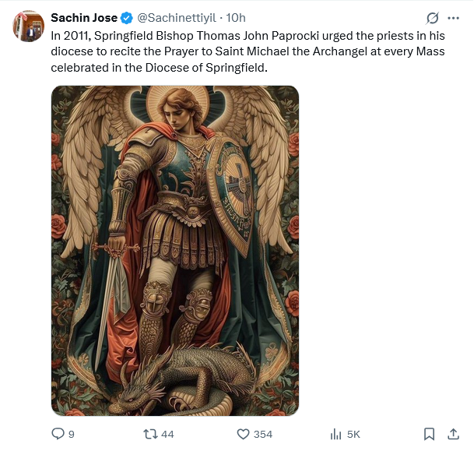Click the 10h timestamp
Image resolution: width=474 pixels, height=451 pixels.
pyautogui.click(x=236, y=18)
